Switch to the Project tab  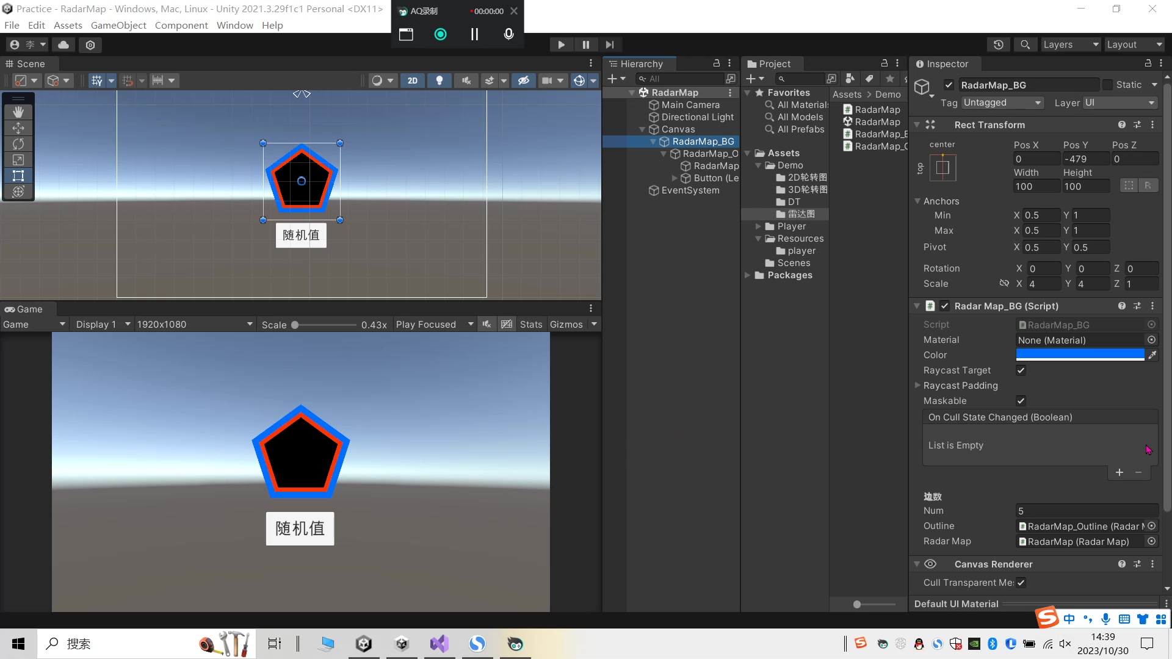(x=773, y=63)
